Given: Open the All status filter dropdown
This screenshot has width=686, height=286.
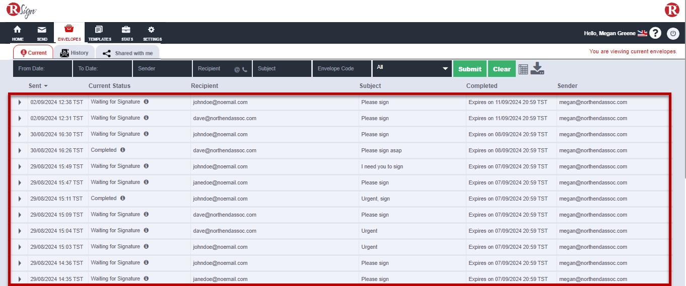Looking at the screenshot, I should 411,68.
